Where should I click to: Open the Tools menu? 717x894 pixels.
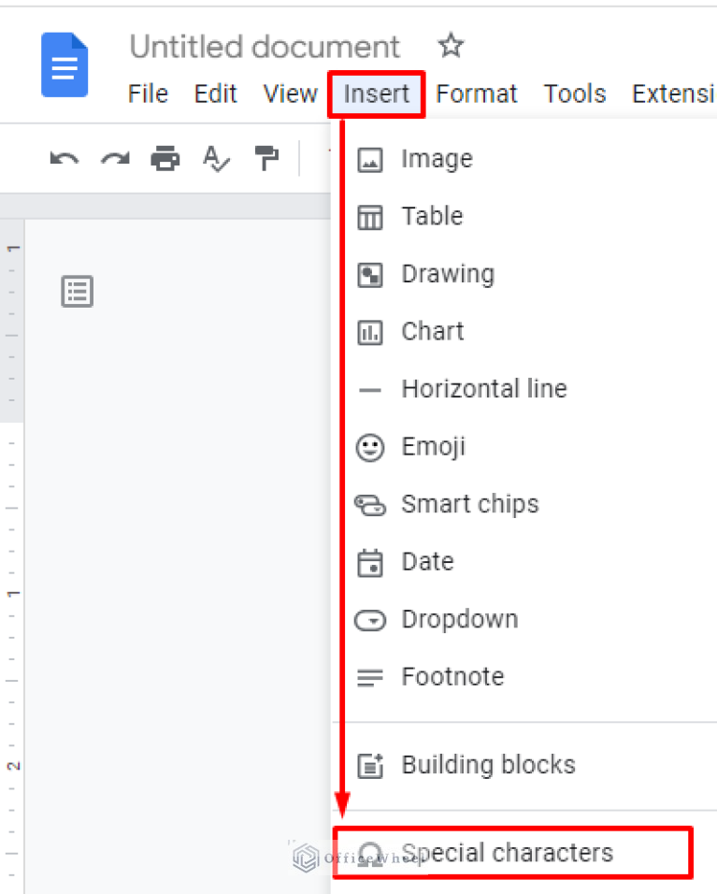[574, 94]
